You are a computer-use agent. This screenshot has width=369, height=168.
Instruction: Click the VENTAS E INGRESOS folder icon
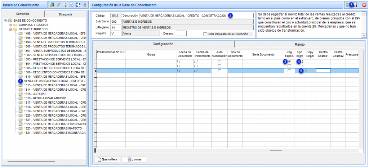point(15,29)
